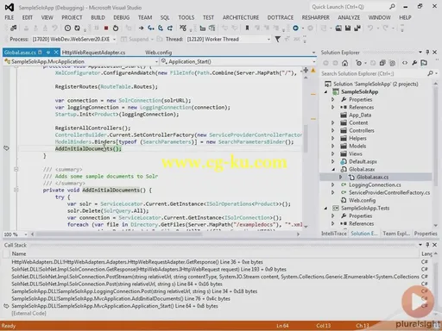Viewport: 442px width, 331px height.
Task: Click the editor vertical scrollbar thumb
Action: [x=306, y=138]
